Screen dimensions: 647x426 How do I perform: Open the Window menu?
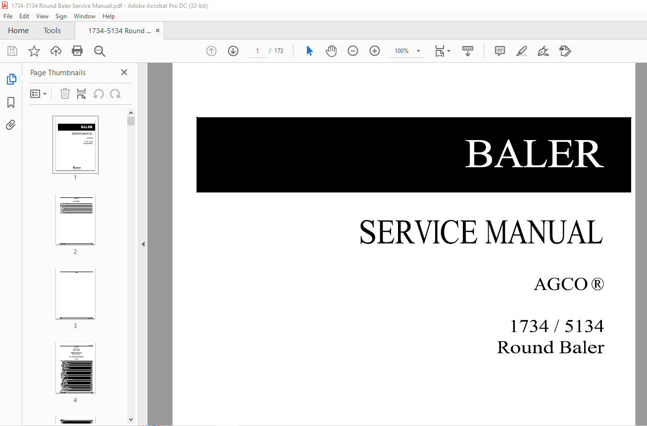tap(85, 16)
